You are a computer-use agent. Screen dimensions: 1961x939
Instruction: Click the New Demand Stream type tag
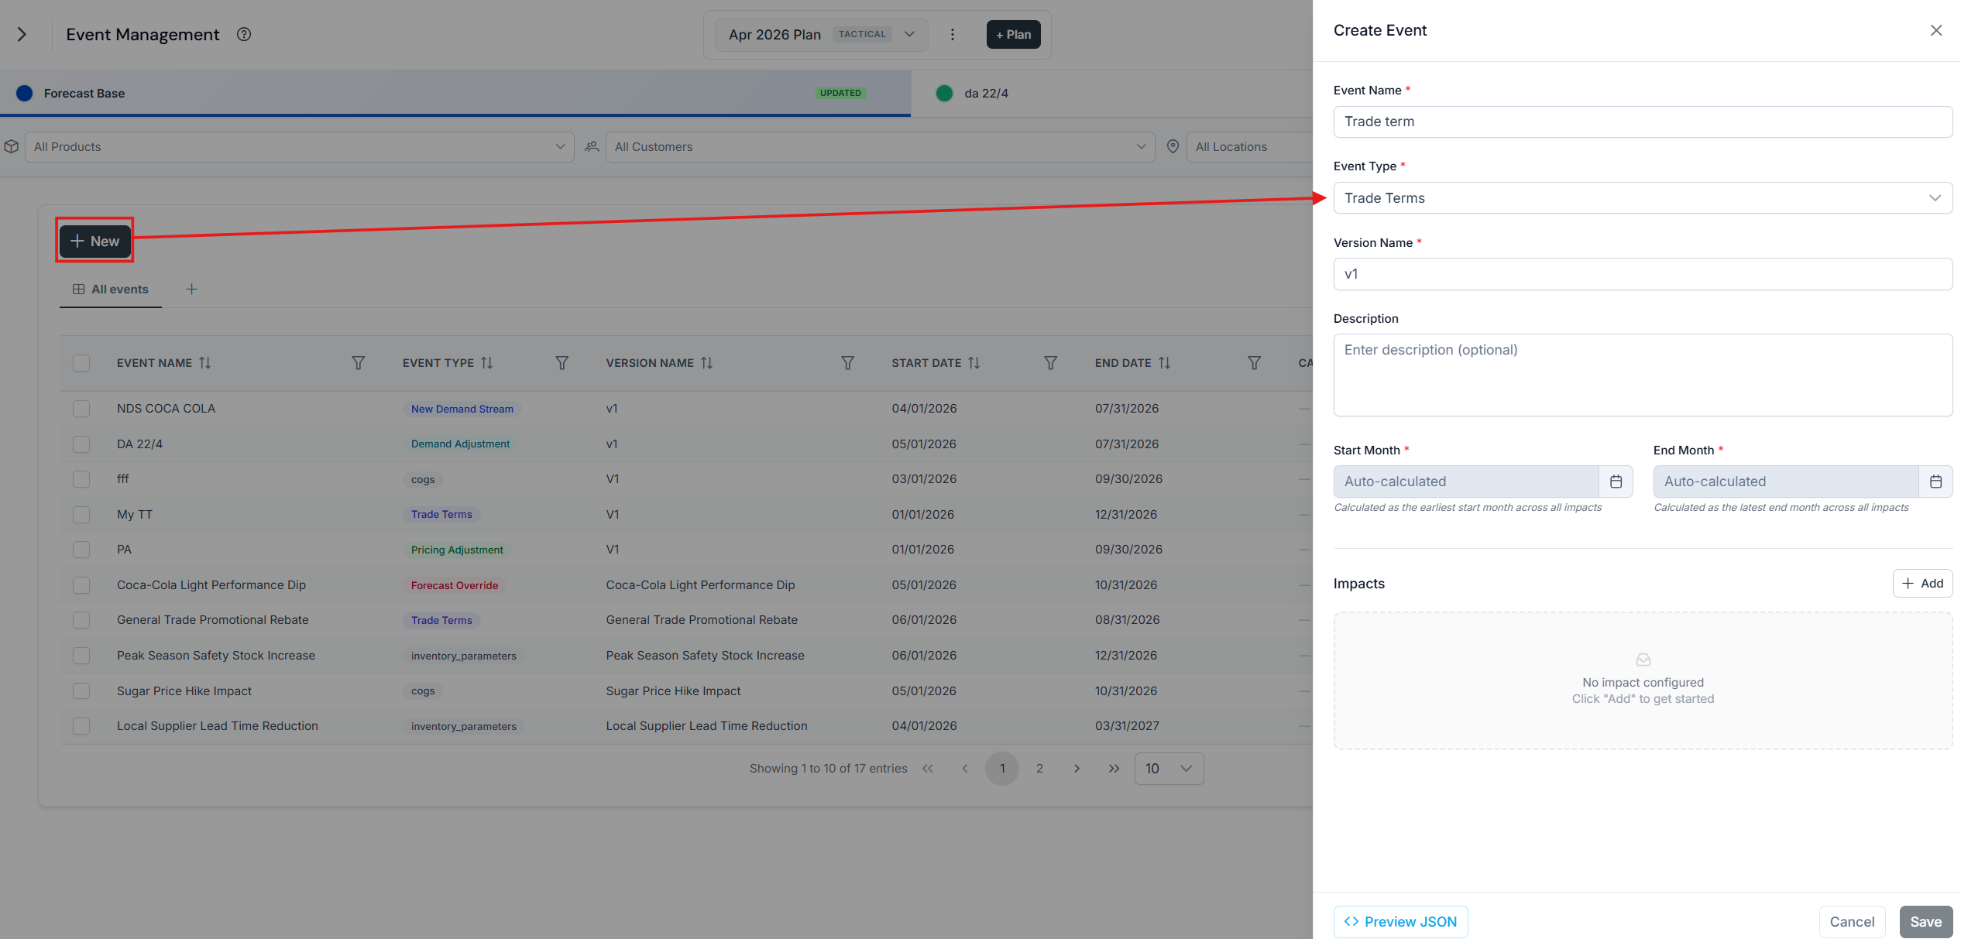click(462, 409)
